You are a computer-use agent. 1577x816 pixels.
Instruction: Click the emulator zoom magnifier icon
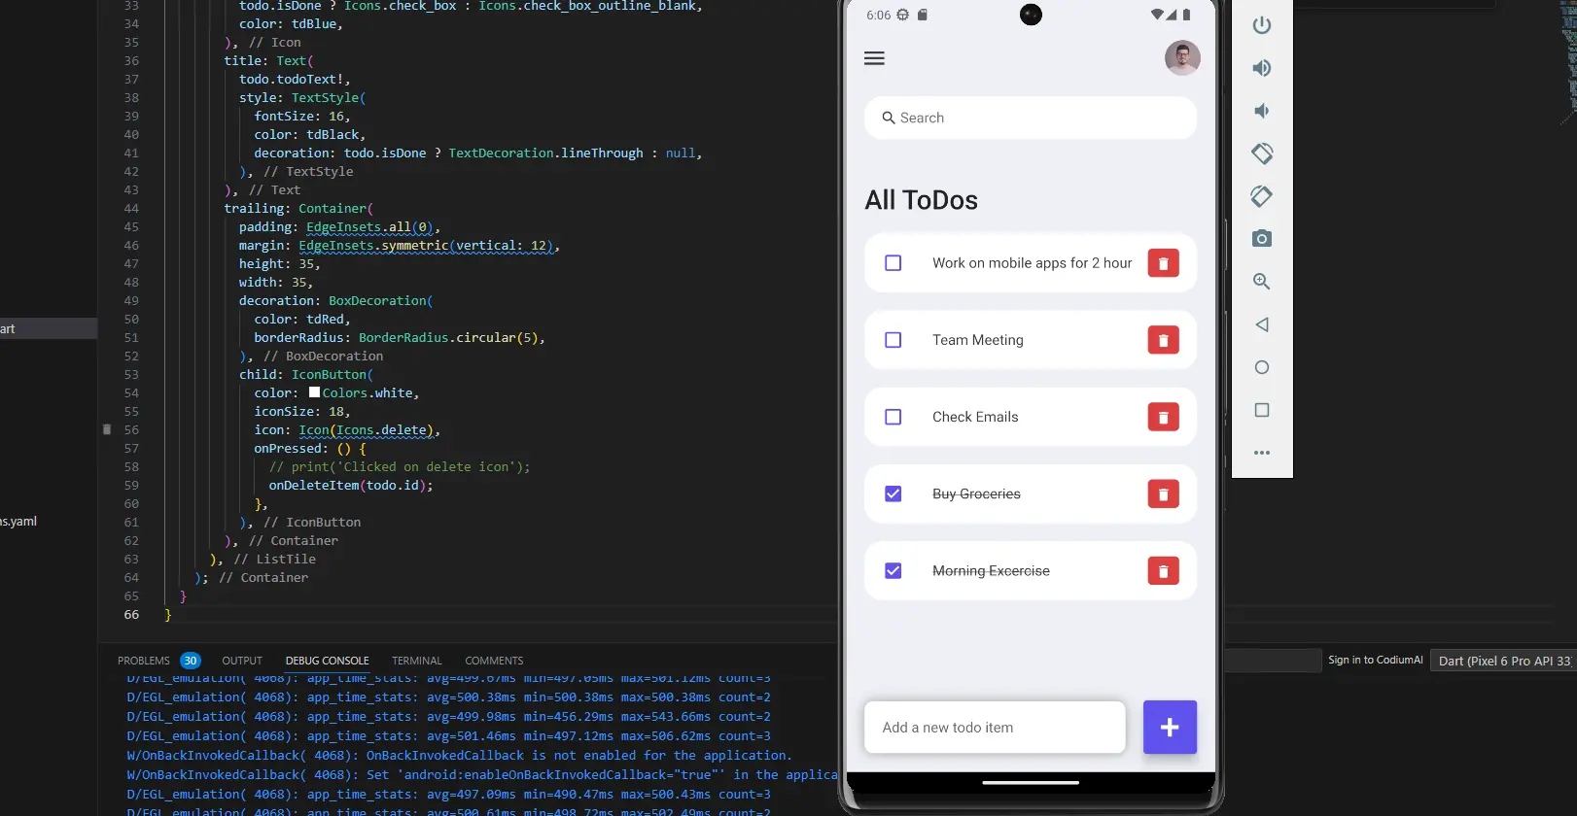pos(1261,282)
